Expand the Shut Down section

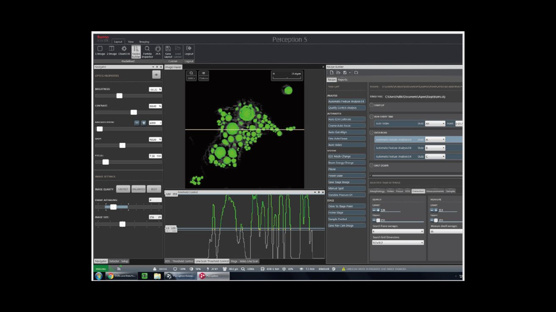click(x=371, y=166)
